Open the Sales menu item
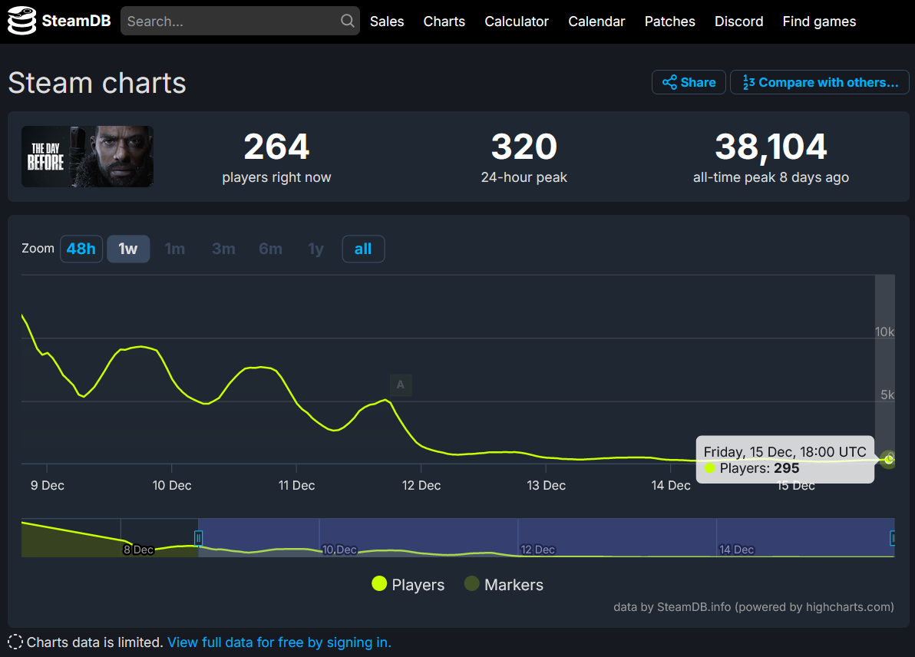 [387, 21]
